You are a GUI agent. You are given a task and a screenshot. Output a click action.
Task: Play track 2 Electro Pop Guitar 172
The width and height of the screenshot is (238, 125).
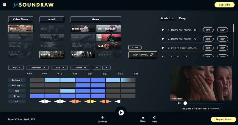pos(163,39)
